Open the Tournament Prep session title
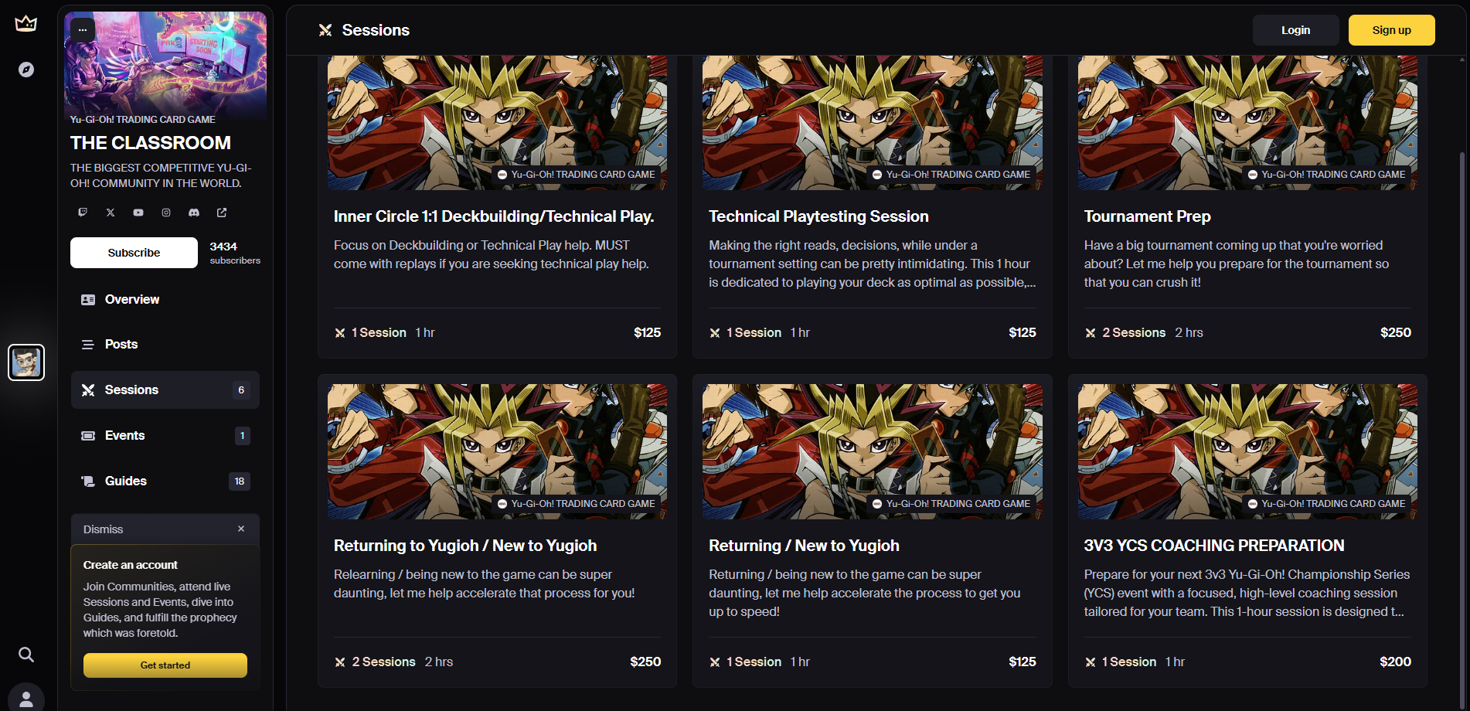 pos(1147,216)
